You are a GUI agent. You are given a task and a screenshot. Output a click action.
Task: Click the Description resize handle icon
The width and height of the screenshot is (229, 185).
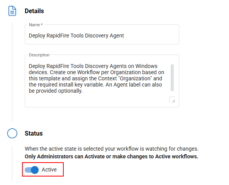[x=173, y=101]
